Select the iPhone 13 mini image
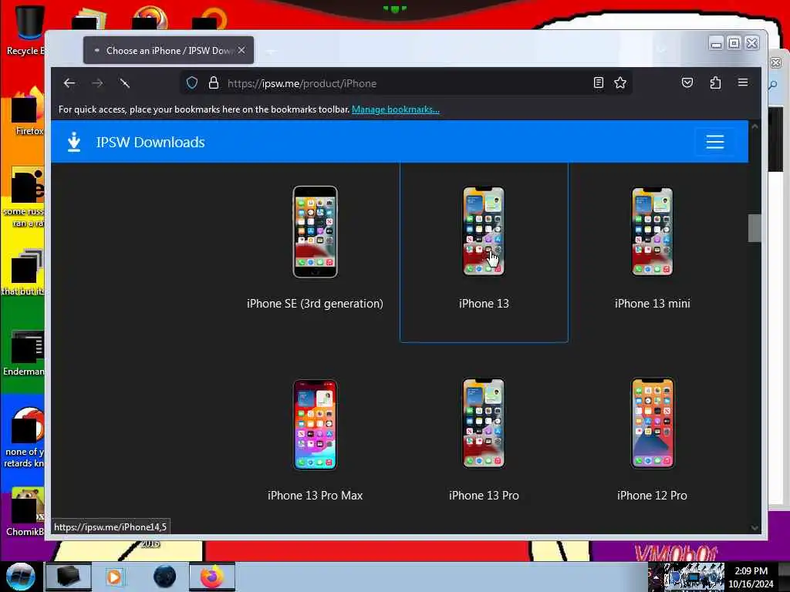The width and height of the screenshot is (790, 592). click(x=653, y=231)
